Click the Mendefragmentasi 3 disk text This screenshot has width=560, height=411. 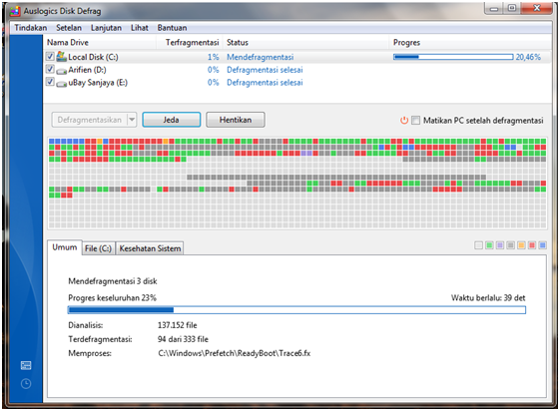pyautogui.click(x=113, y=281)
